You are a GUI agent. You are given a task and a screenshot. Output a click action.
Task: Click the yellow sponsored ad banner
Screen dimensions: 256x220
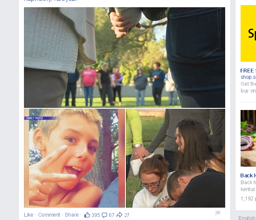pos(248,34)
